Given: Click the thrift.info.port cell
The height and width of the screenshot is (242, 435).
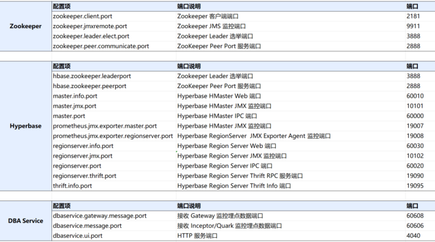Looking at the screenshot, I should 114,186.
